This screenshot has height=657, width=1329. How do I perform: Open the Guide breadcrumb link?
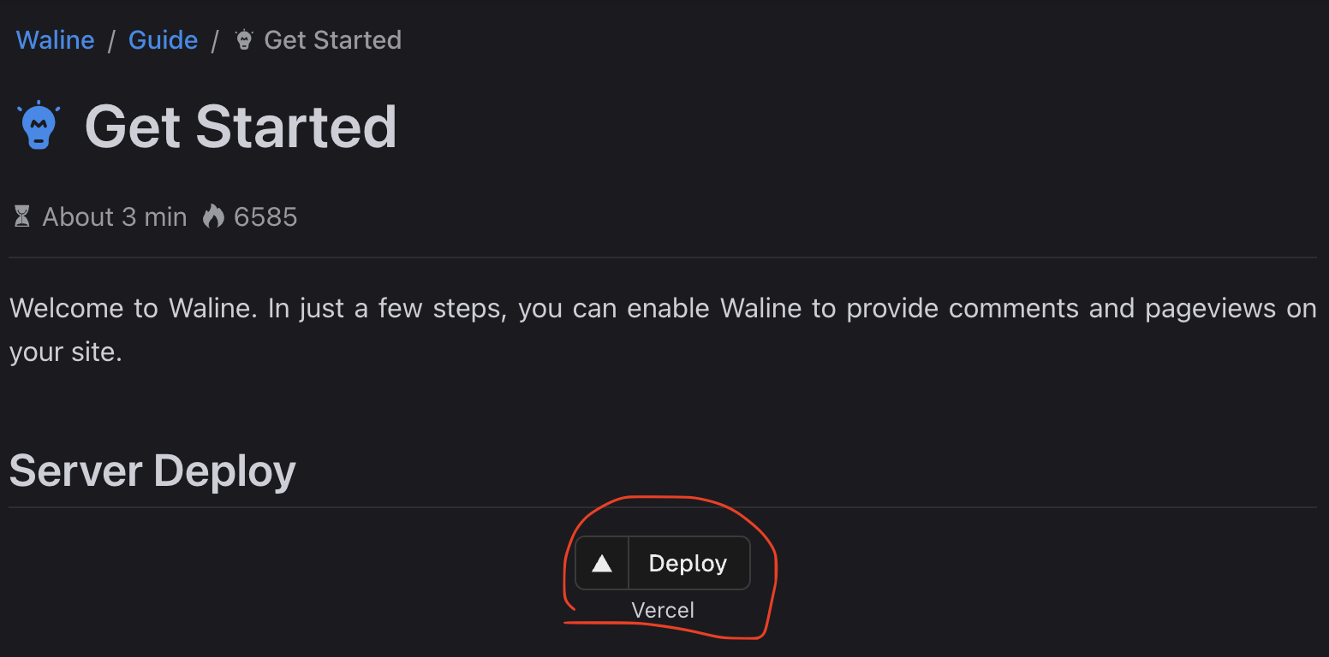click(163, 39)
